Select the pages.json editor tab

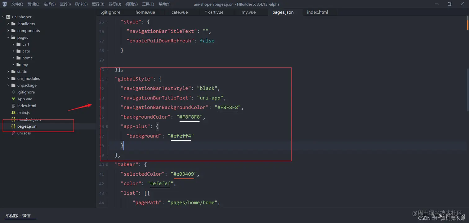(283, 12)
